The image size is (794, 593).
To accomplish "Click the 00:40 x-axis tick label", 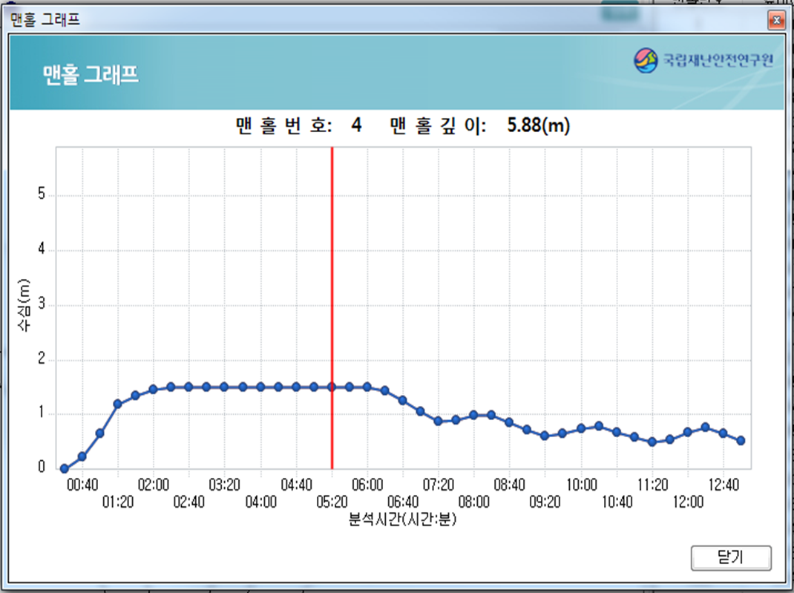I will pyautogui.click(x=82, y=485).
